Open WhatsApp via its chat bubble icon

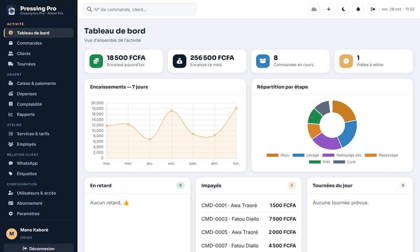click(11, 163)
